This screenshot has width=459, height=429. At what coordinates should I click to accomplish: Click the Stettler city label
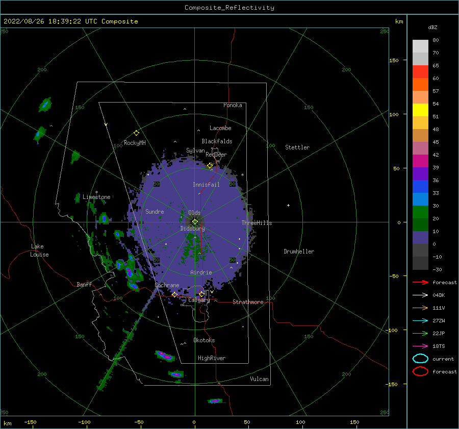297,147
